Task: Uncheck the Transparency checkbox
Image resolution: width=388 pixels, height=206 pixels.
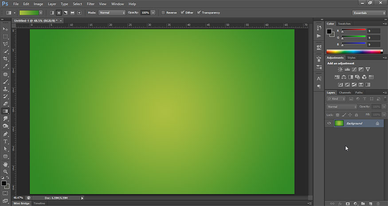Action: pos(199,12)
